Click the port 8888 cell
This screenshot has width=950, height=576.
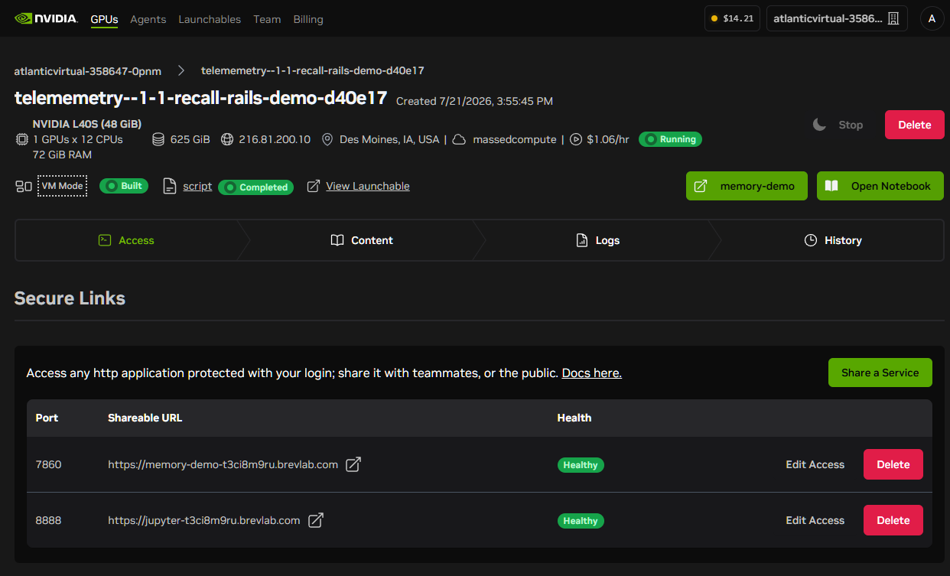(x=49, y=520)
